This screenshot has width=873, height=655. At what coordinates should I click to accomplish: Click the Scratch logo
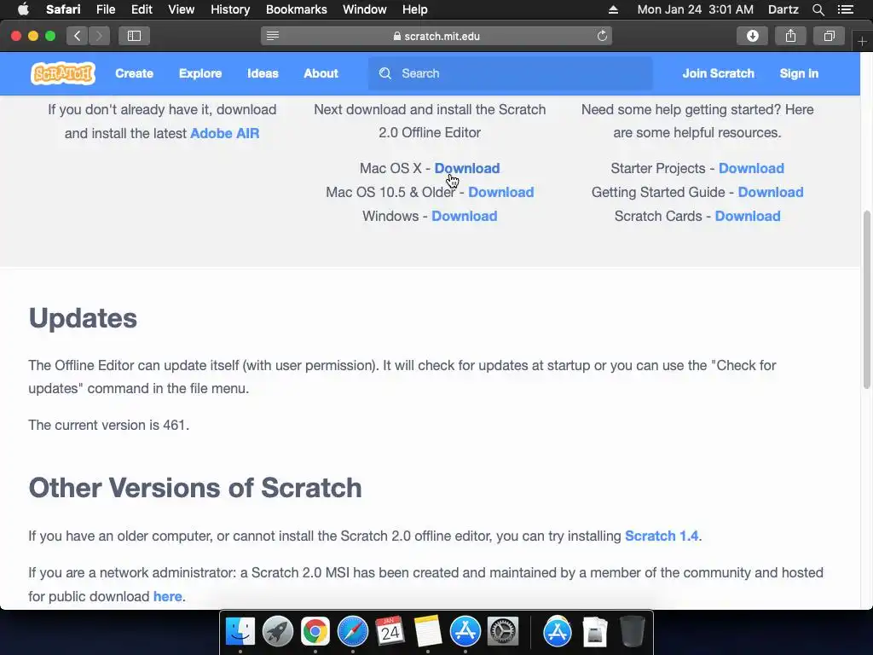63,73
